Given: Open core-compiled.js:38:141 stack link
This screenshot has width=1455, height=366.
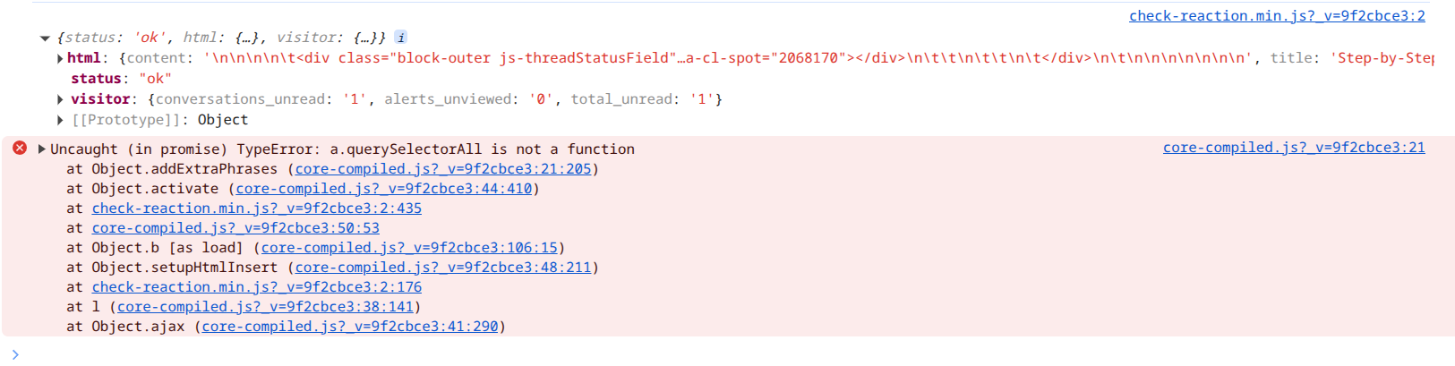Looking at the screenshot, I should point(265,307).
